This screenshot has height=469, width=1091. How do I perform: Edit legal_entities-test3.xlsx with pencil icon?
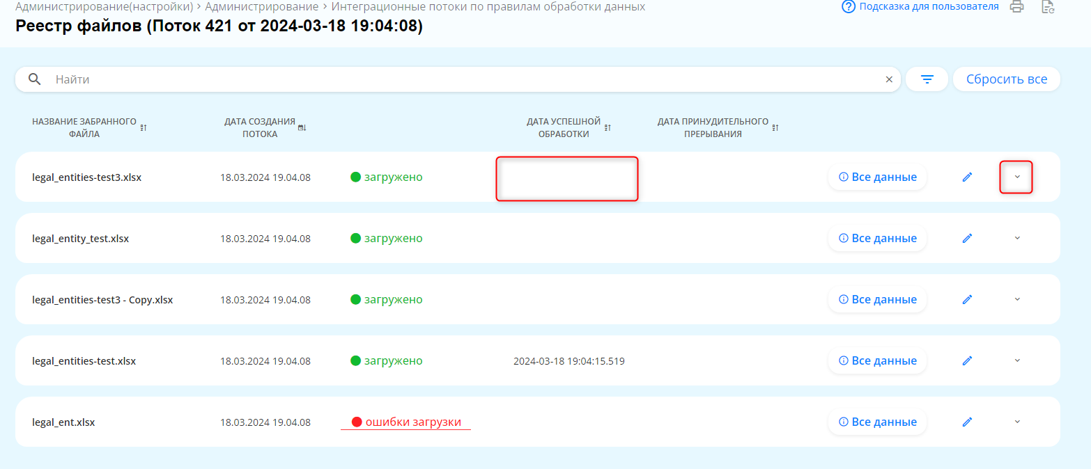coord(967,177)
